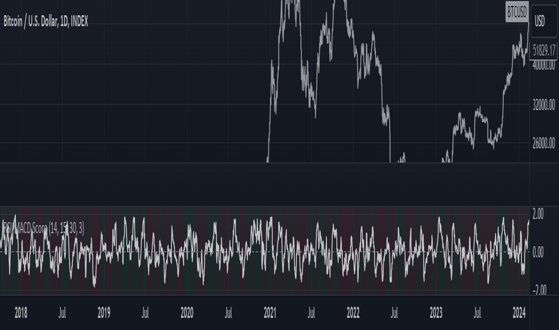Open the RSI MACD Score indicator legend
This screenshot has height=330, width=559.
[44, 228]
